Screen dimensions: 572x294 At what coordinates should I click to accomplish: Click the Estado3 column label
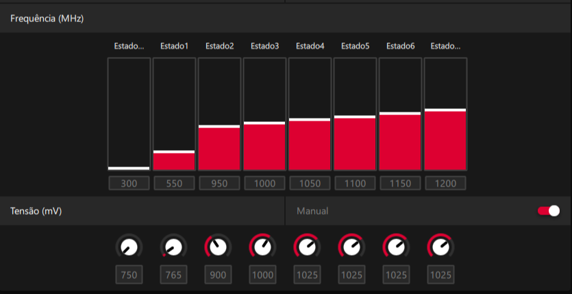[x=265, y=47]
